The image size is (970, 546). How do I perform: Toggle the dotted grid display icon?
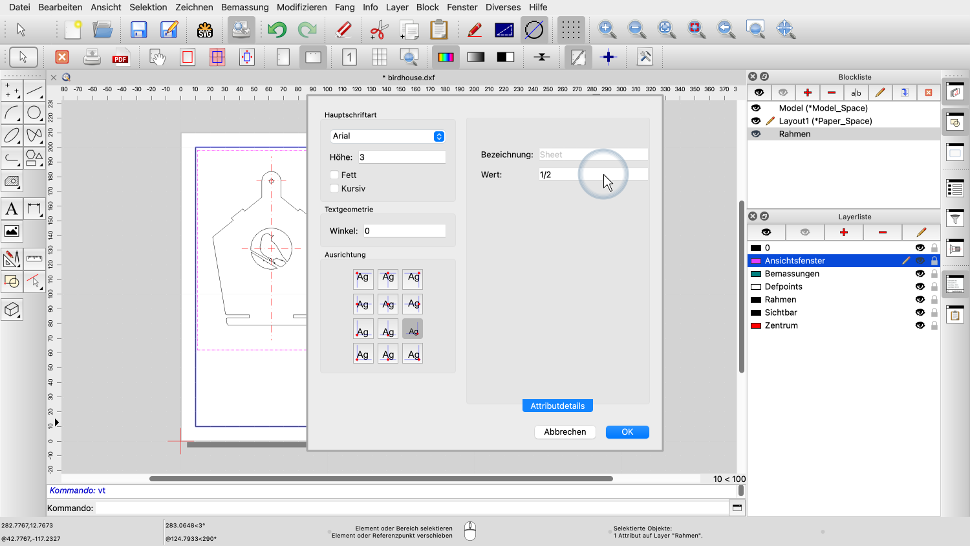570,30
